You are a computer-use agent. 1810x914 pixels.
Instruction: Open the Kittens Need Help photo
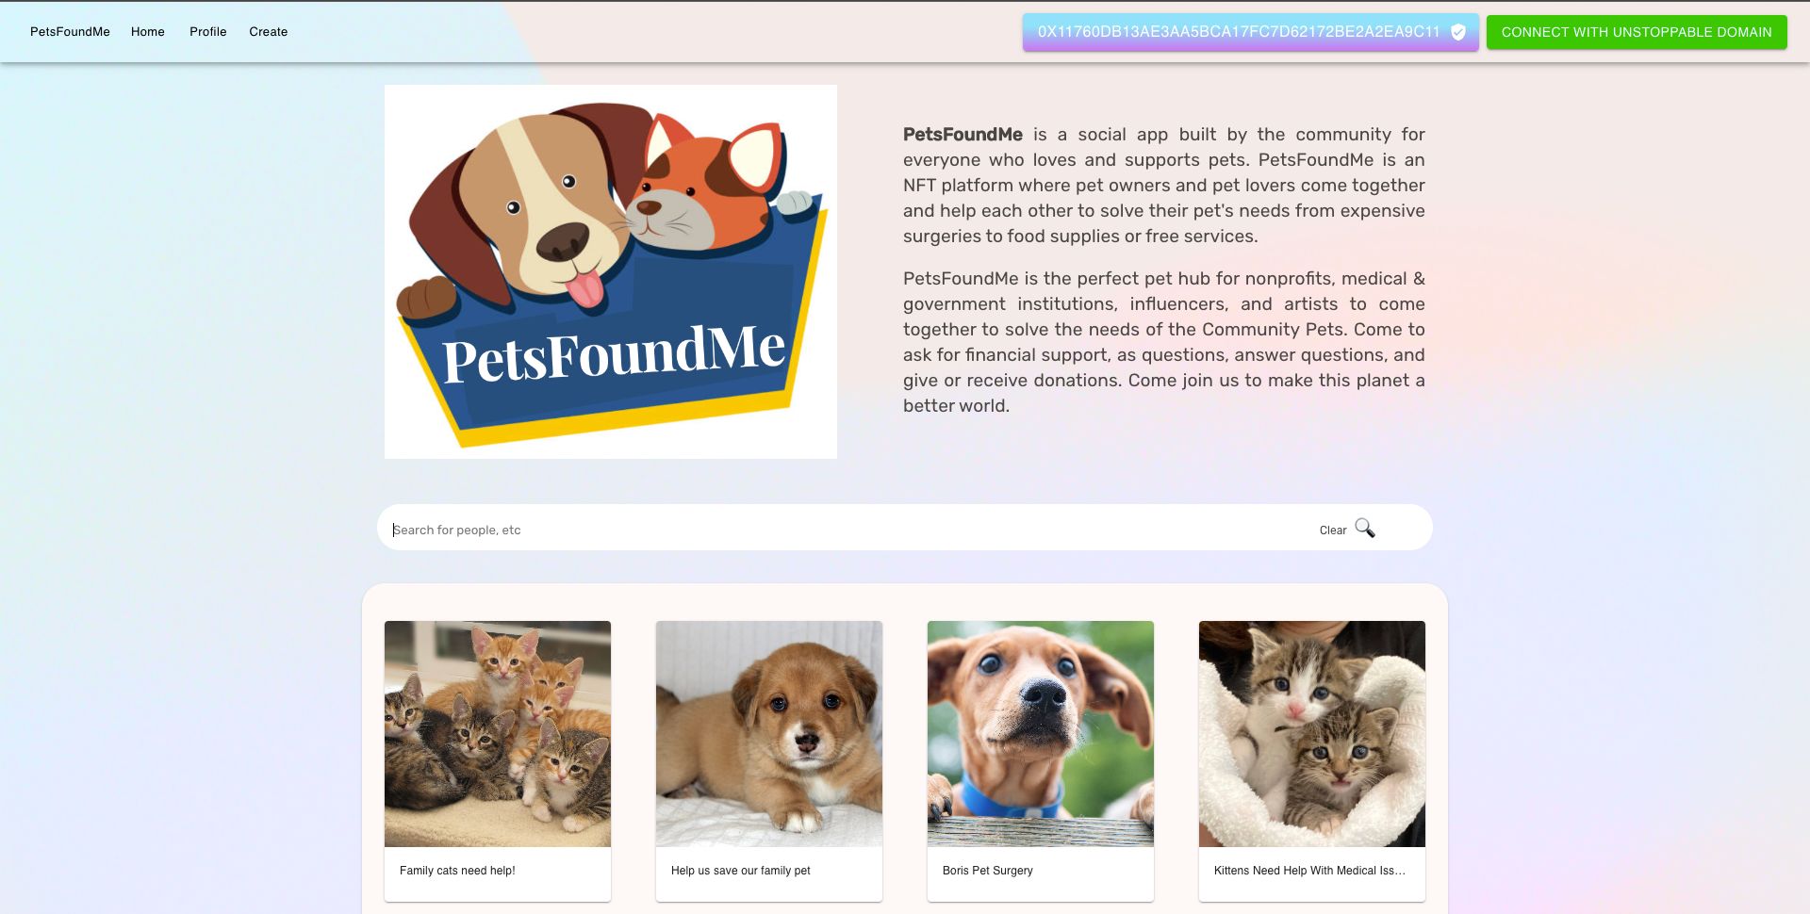click(x=1312, y=734)
